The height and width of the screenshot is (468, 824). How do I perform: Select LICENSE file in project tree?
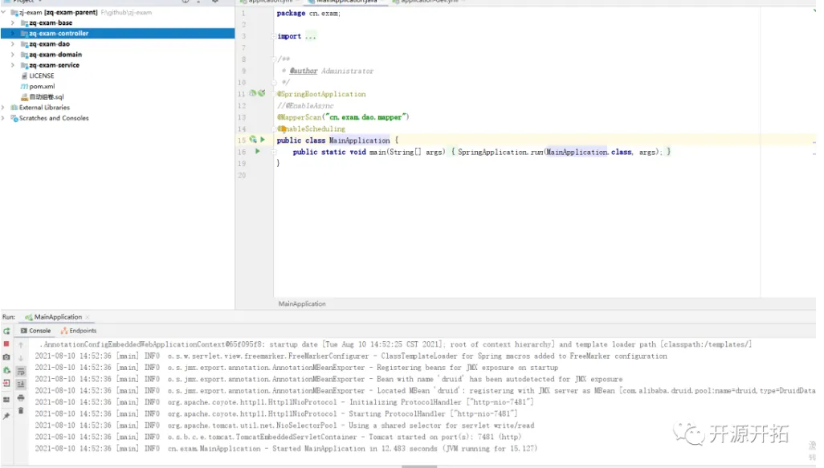(40, 76)
